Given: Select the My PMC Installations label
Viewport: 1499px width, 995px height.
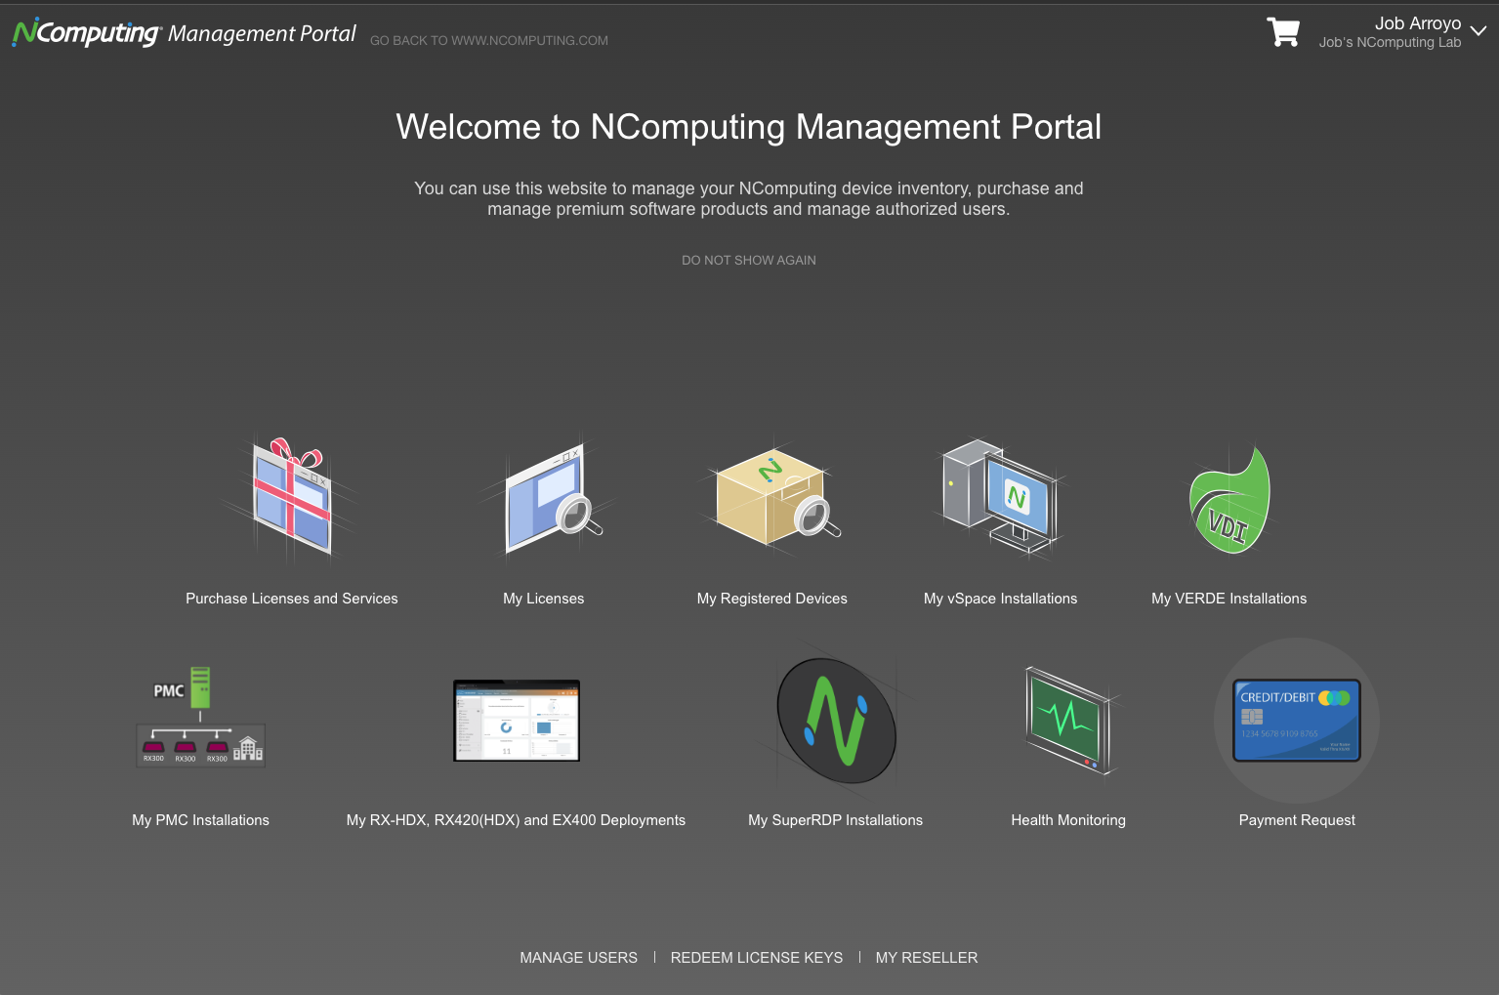Looking at the screenshot, I should [200, 820].
